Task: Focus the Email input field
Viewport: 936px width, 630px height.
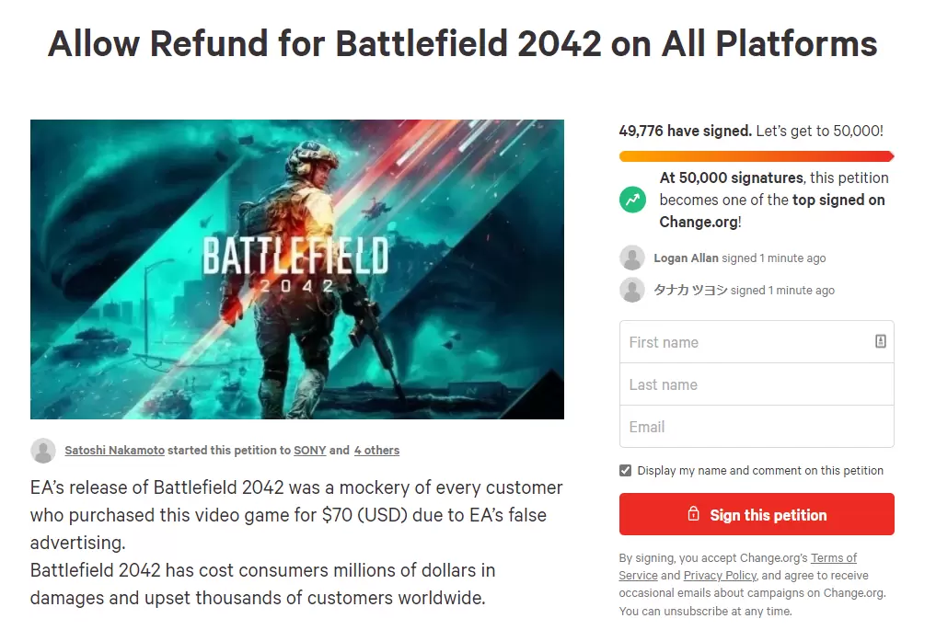Action: coord(756,427)
